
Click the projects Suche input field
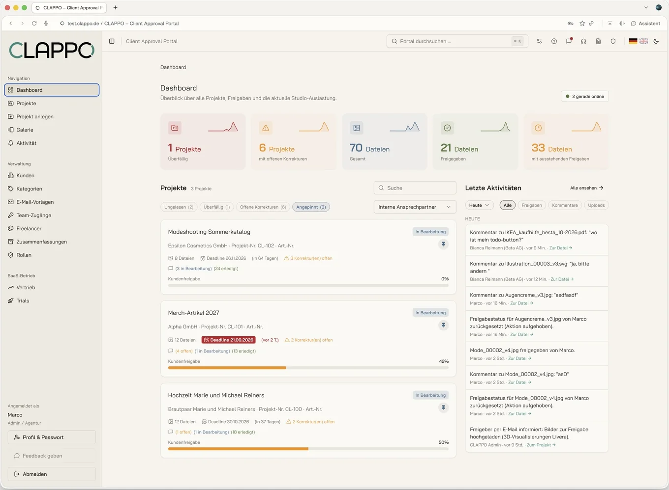415,188
